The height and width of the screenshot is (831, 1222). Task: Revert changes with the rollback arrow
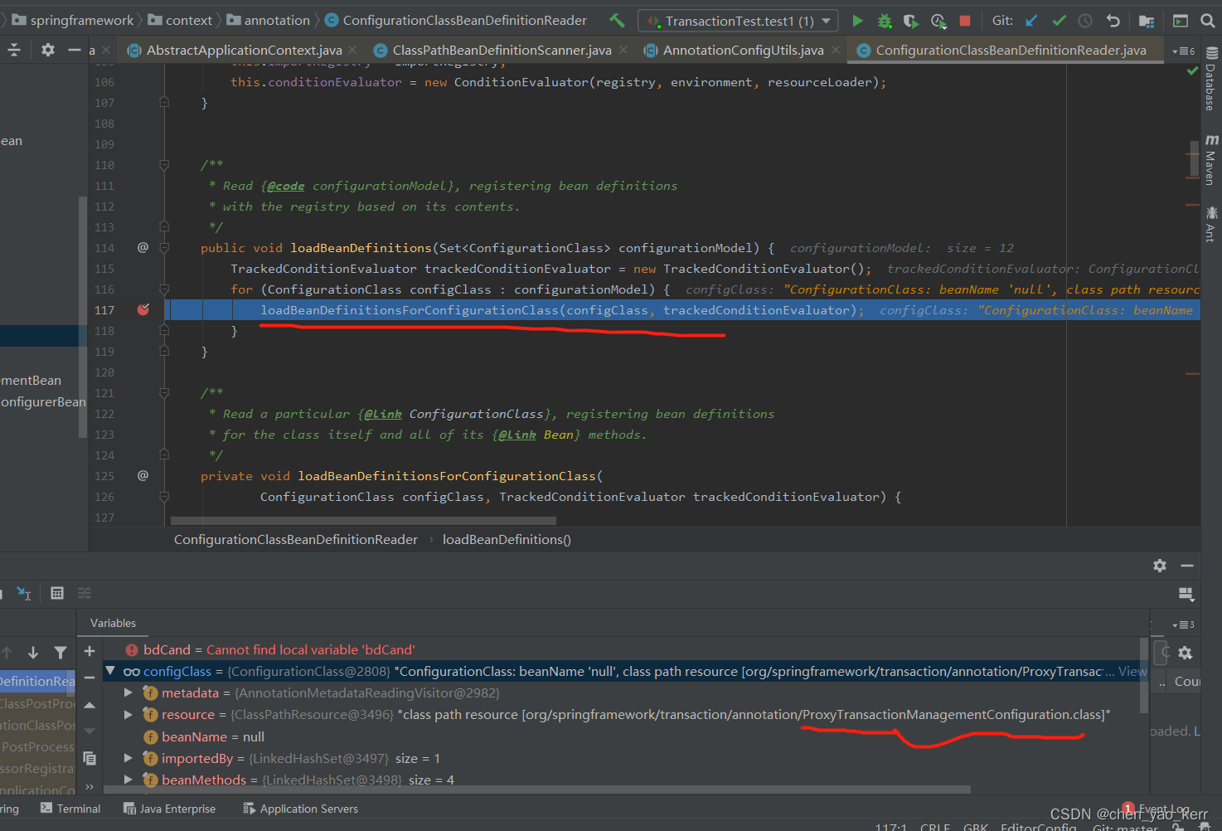tap(1113, 21)
